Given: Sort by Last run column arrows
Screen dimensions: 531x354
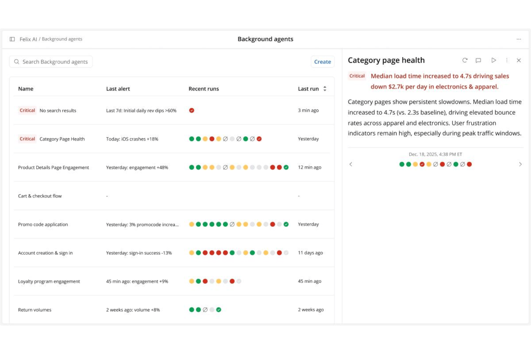Looking at the screenshot, I should coord(325,89).
